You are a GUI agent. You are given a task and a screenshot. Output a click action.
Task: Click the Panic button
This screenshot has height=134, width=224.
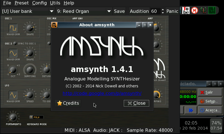coord(172,11)
